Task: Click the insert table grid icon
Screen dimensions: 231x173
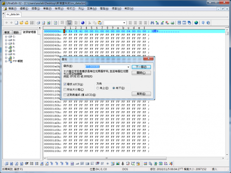Action: 145,164
